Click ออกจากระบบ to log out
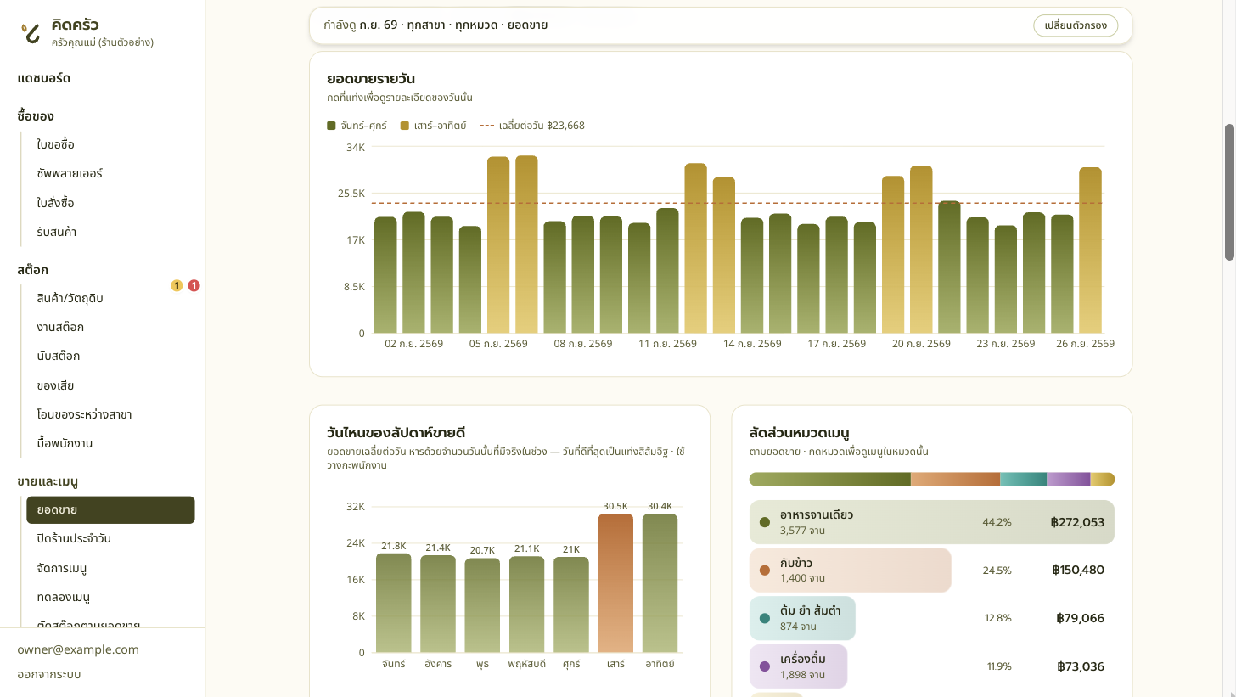This screenshot has width=1236, height=697. click(x=49, y=674)
